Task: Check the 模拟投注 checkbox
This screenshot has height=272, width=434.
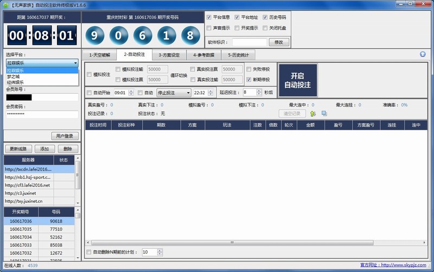Action: [90, 74]
